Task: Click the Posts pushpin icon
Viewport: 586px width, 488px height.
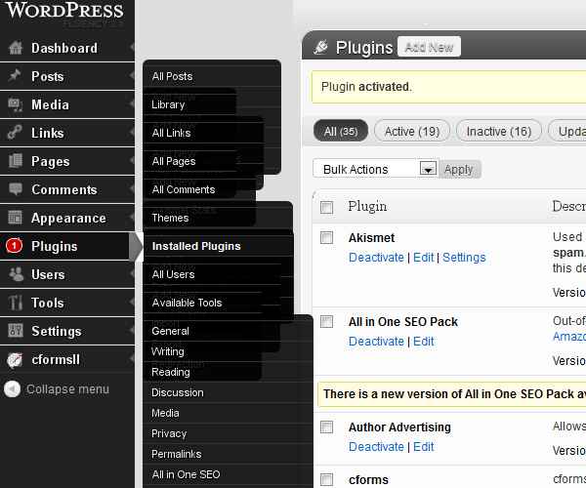Action: pyautogui.click(x=15, y=76)
